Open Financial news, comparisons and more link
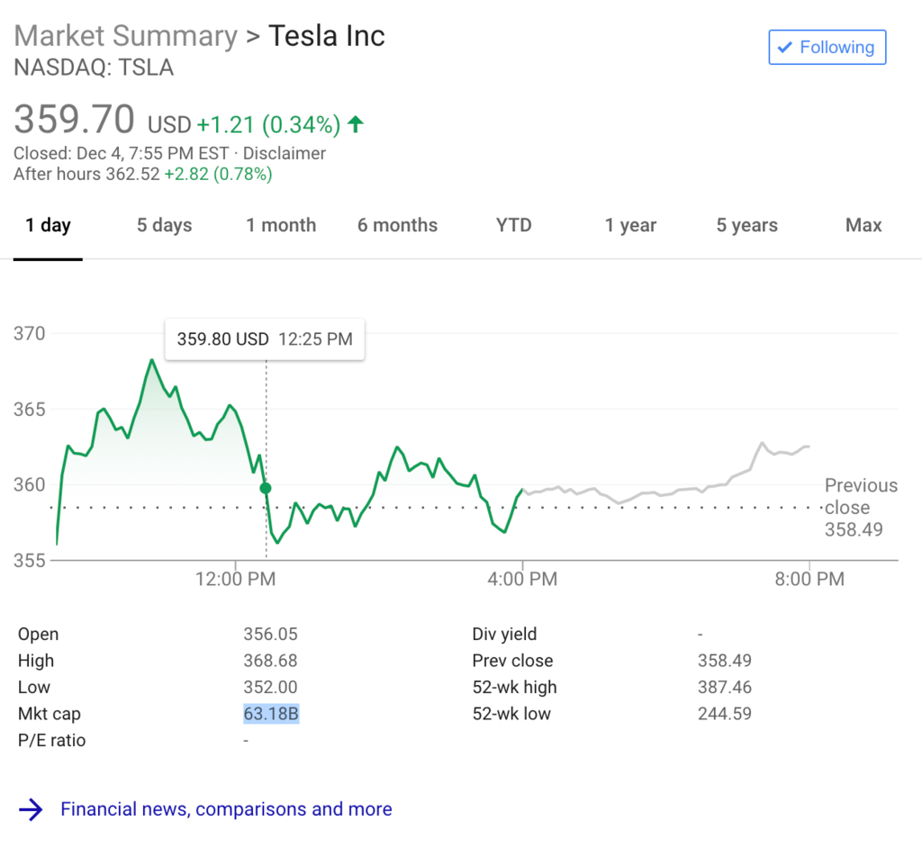 (x=226, y=809)
